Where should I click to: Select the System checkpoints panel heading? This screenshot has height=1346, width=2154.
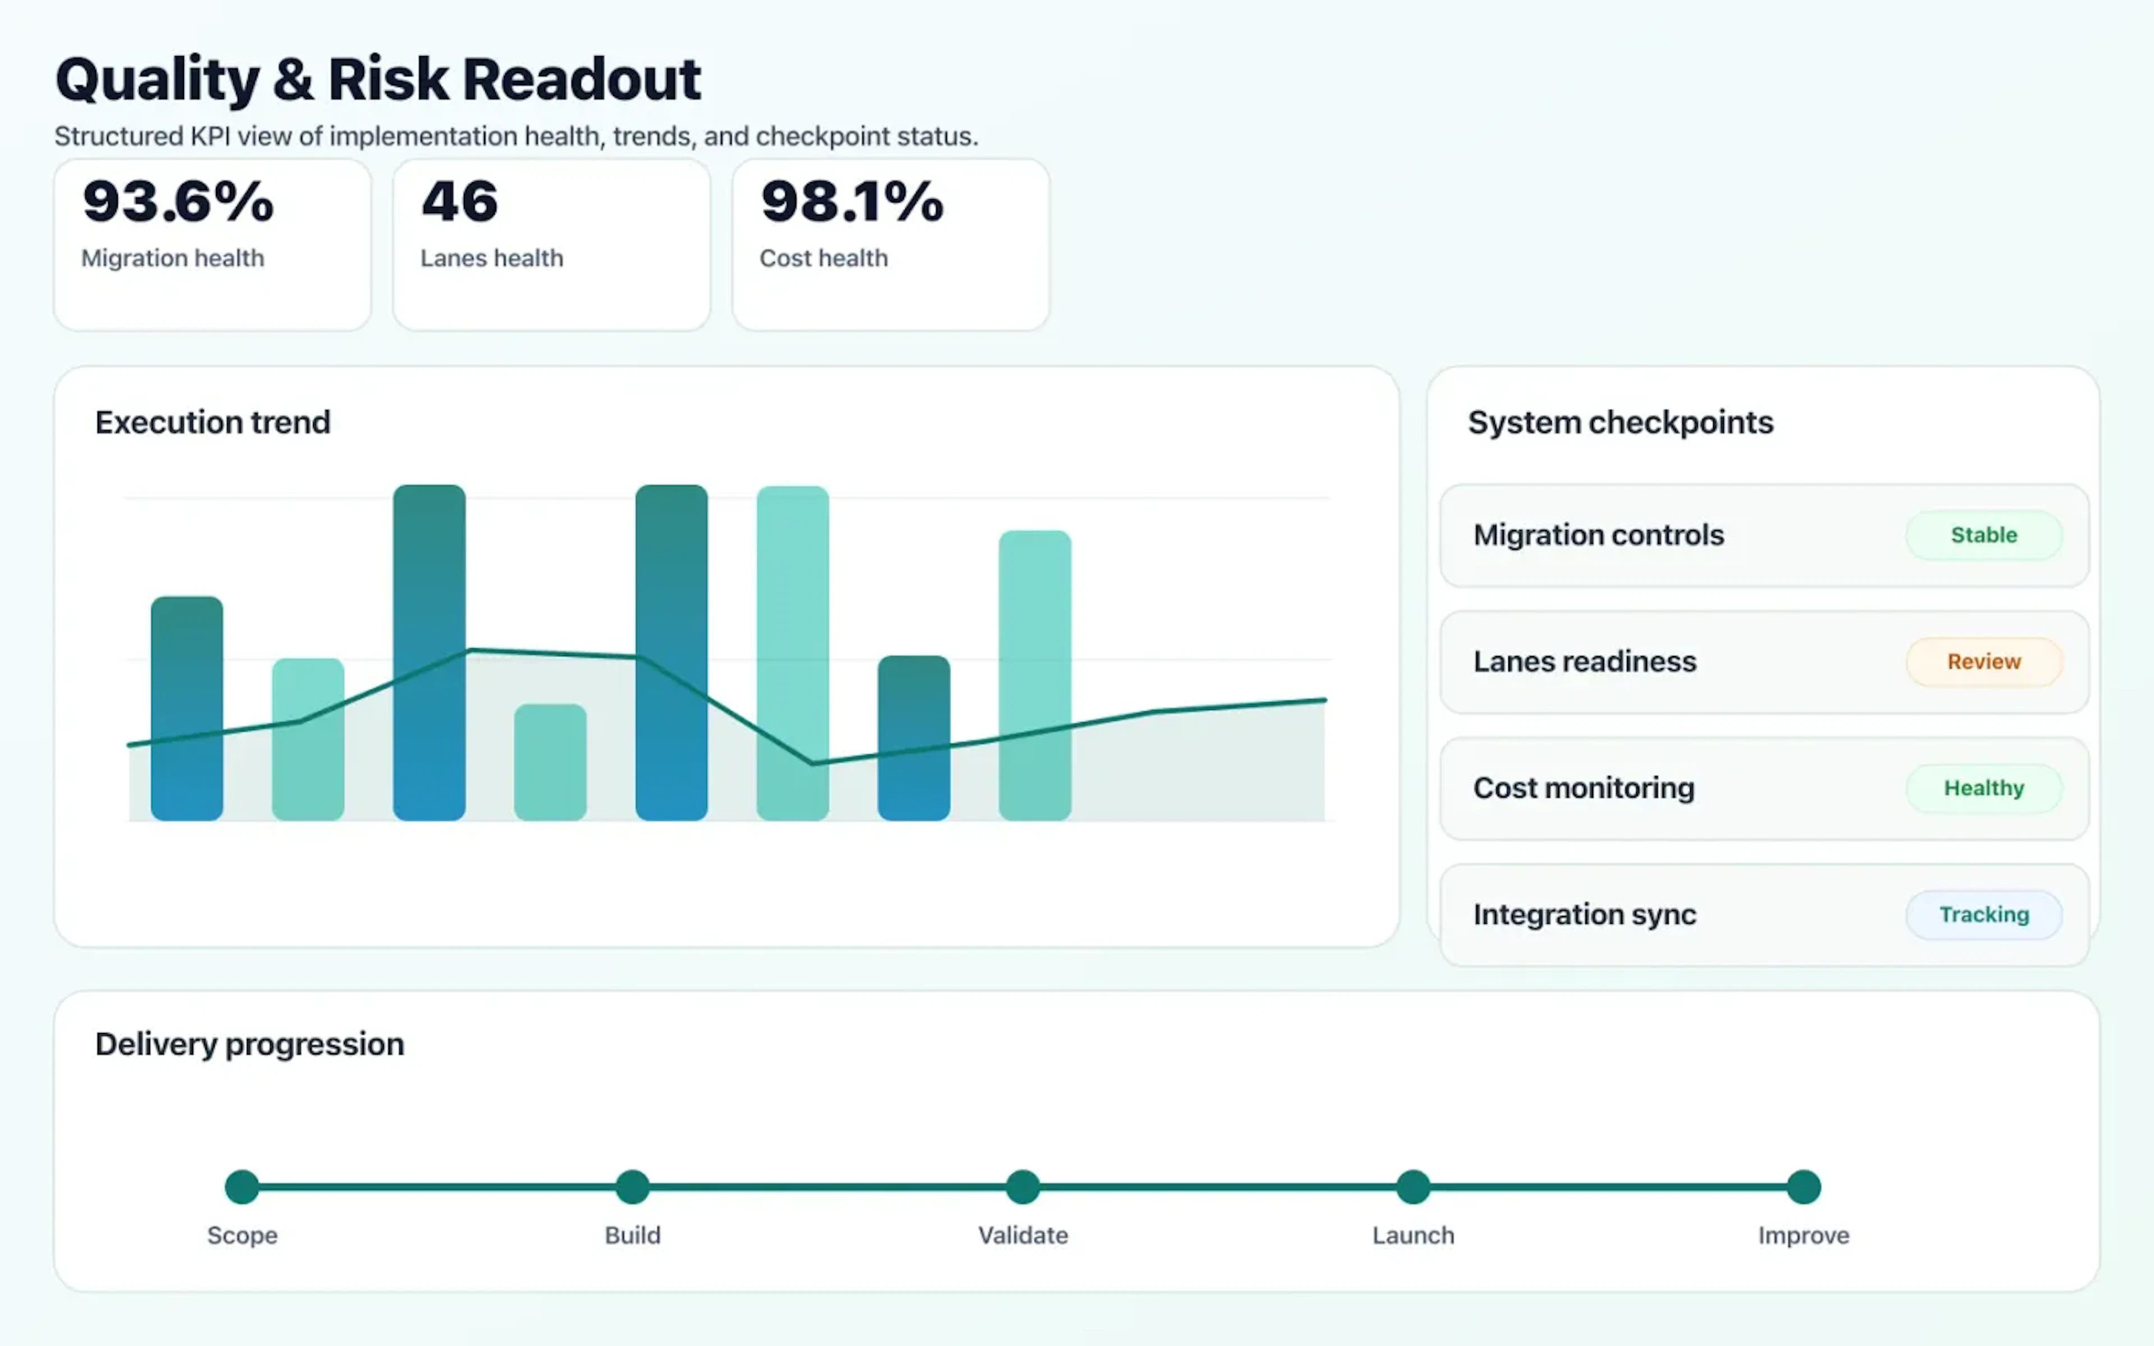click(1621, 422)
